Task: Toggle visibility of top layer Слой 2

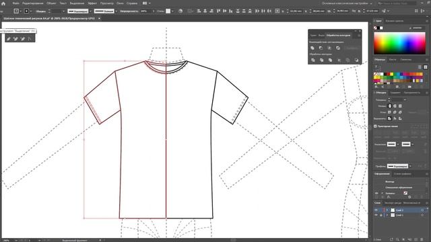Action: coord(376,210)
